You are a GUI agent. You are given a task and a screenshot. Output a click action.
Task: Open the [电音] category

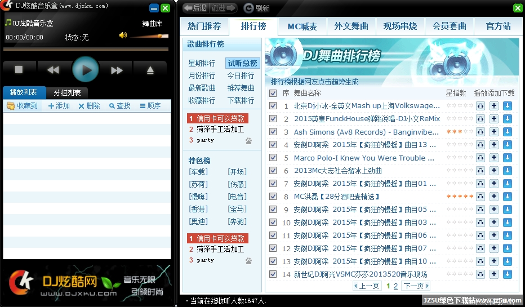click(x=237, y=197)
